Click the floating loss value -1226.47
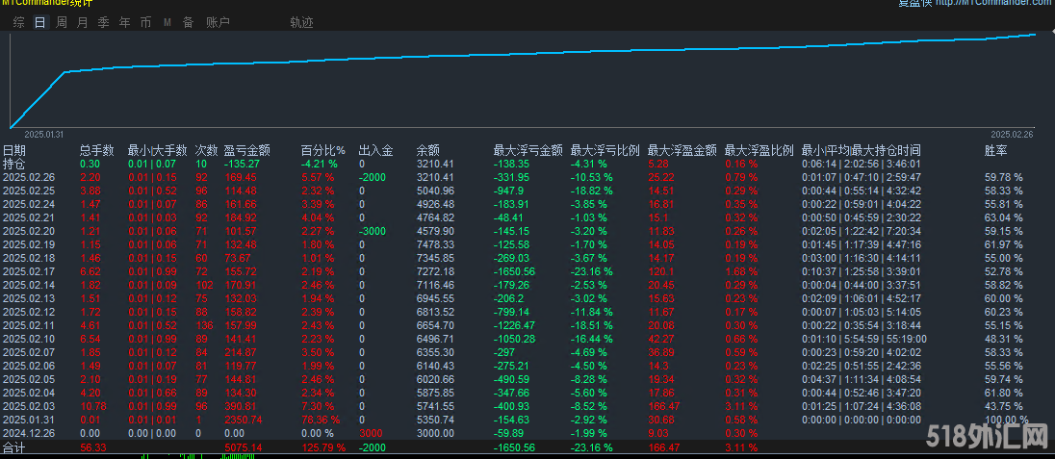This screenshot has width=1055, height=459. click(x=515, y=325)
